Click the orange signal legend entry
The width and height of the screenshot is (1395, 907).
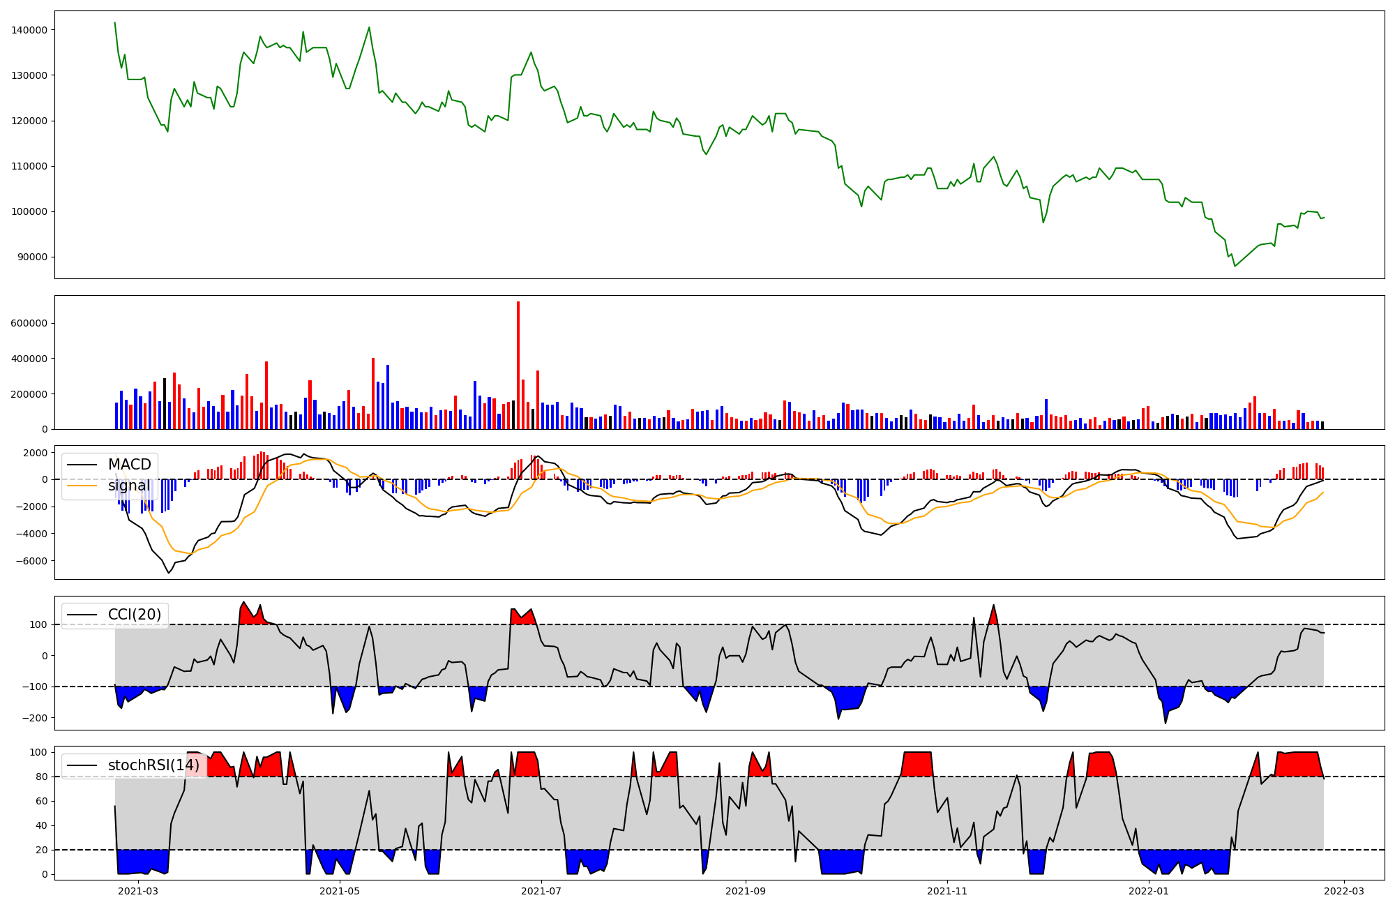(129, 486)
